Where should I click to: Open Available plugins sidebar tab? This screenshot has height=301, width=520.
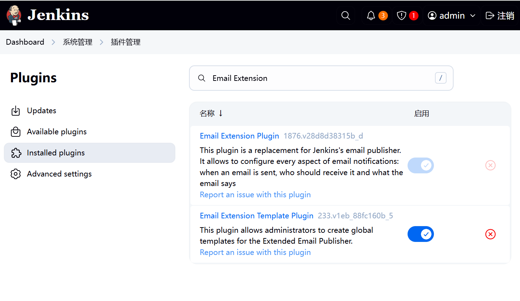click(x=90, y=132)
